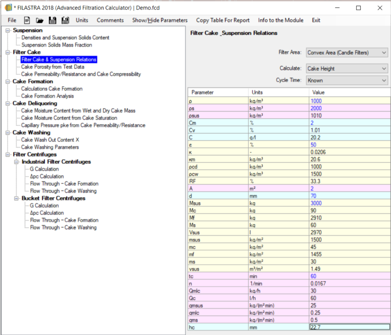Screen dimensions: 391x335
Task: Select Bucket Flow Through – Cake Formation
Action: click(x=64, y=220)
